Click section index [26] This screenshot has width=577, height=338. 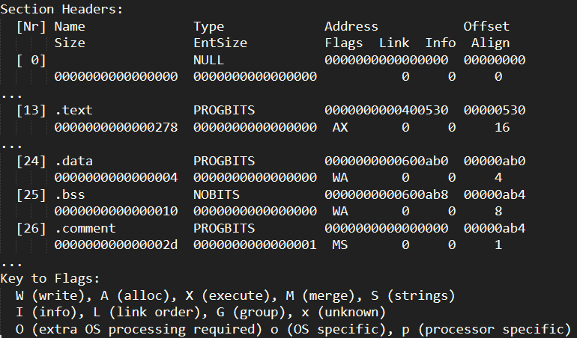31,228
